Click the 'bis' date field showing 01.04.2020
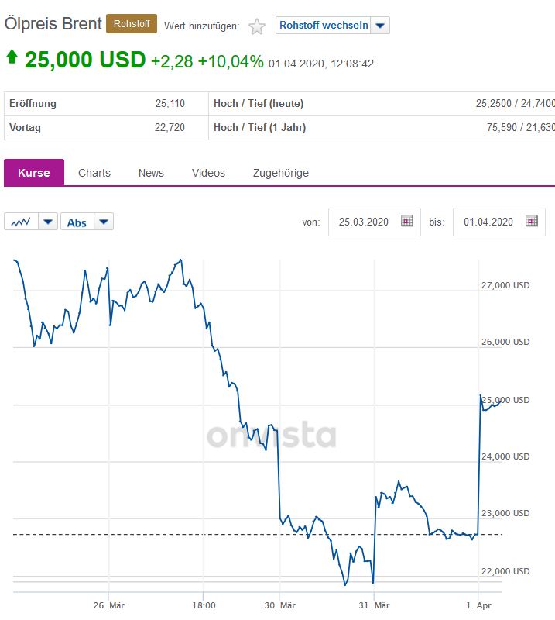Image resolution: width=555 pixels, height=620 pixels. tap(488, 222)
